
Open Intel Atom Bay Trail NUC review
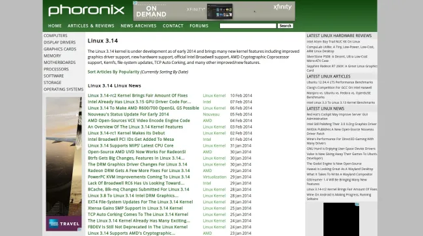[x=333, y=42]
